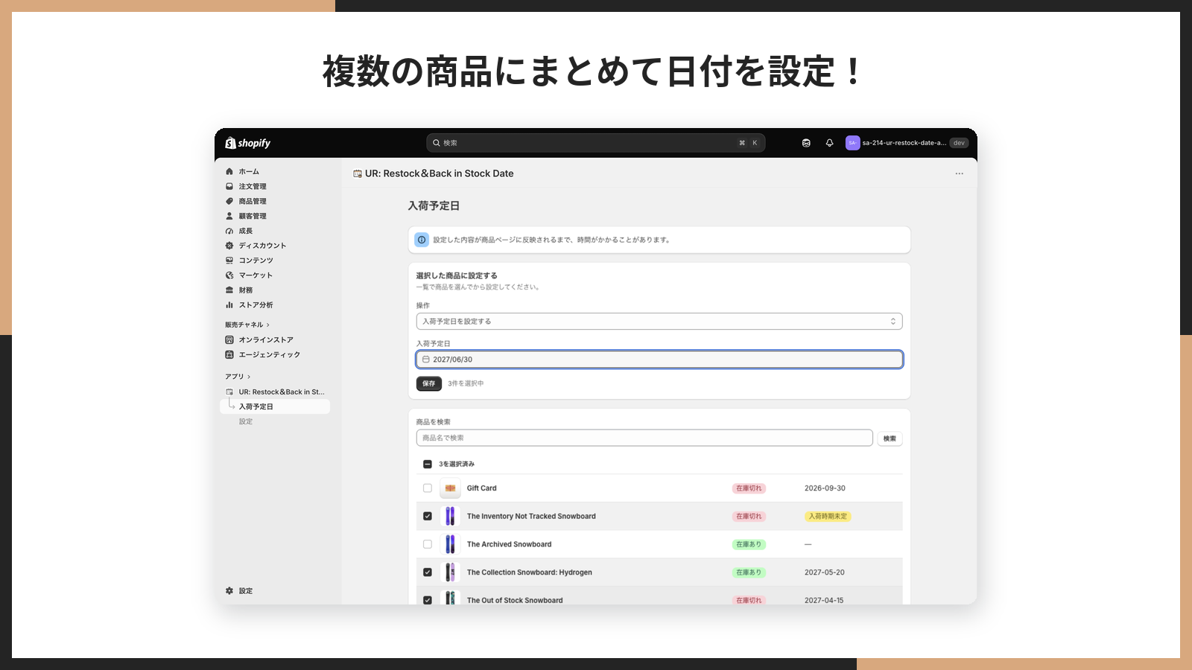Open the app's 設定 sub-item
The width and height of the screenshot is (1192, 670).
click(246, 421)
